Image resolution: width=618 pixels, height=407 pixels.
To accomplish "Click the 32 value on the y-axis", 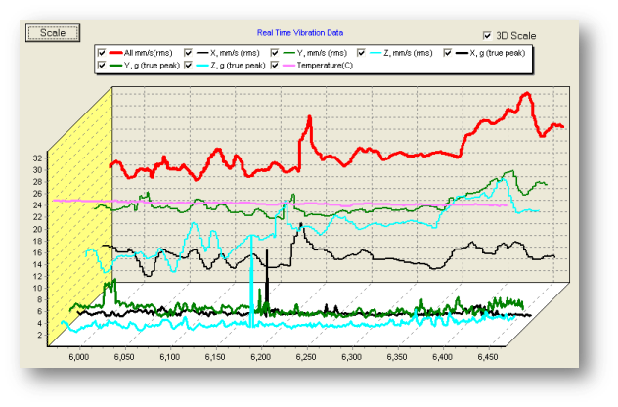I will coord(36,158).
